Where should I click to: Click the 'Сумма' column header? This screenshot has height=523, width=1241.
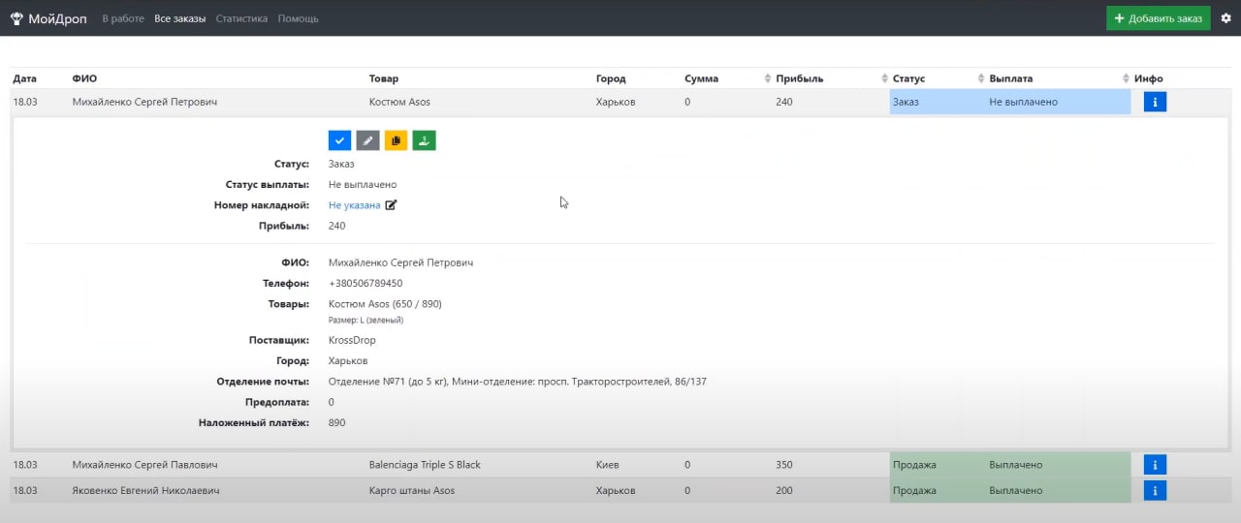pyautogui.click(x=701, y=78)
